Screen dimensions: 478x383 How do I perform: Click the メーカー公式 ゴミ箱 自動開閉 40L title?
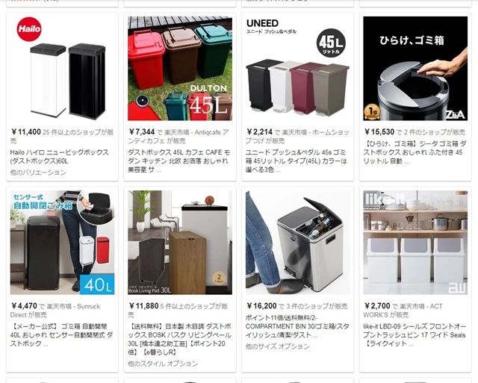coord(61,335)
